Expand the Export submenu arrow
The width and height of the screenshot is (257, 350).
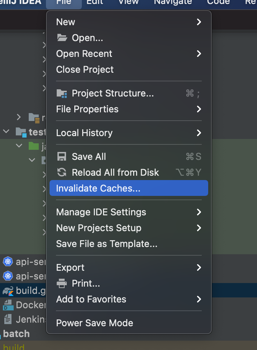[x=199, y=268]
